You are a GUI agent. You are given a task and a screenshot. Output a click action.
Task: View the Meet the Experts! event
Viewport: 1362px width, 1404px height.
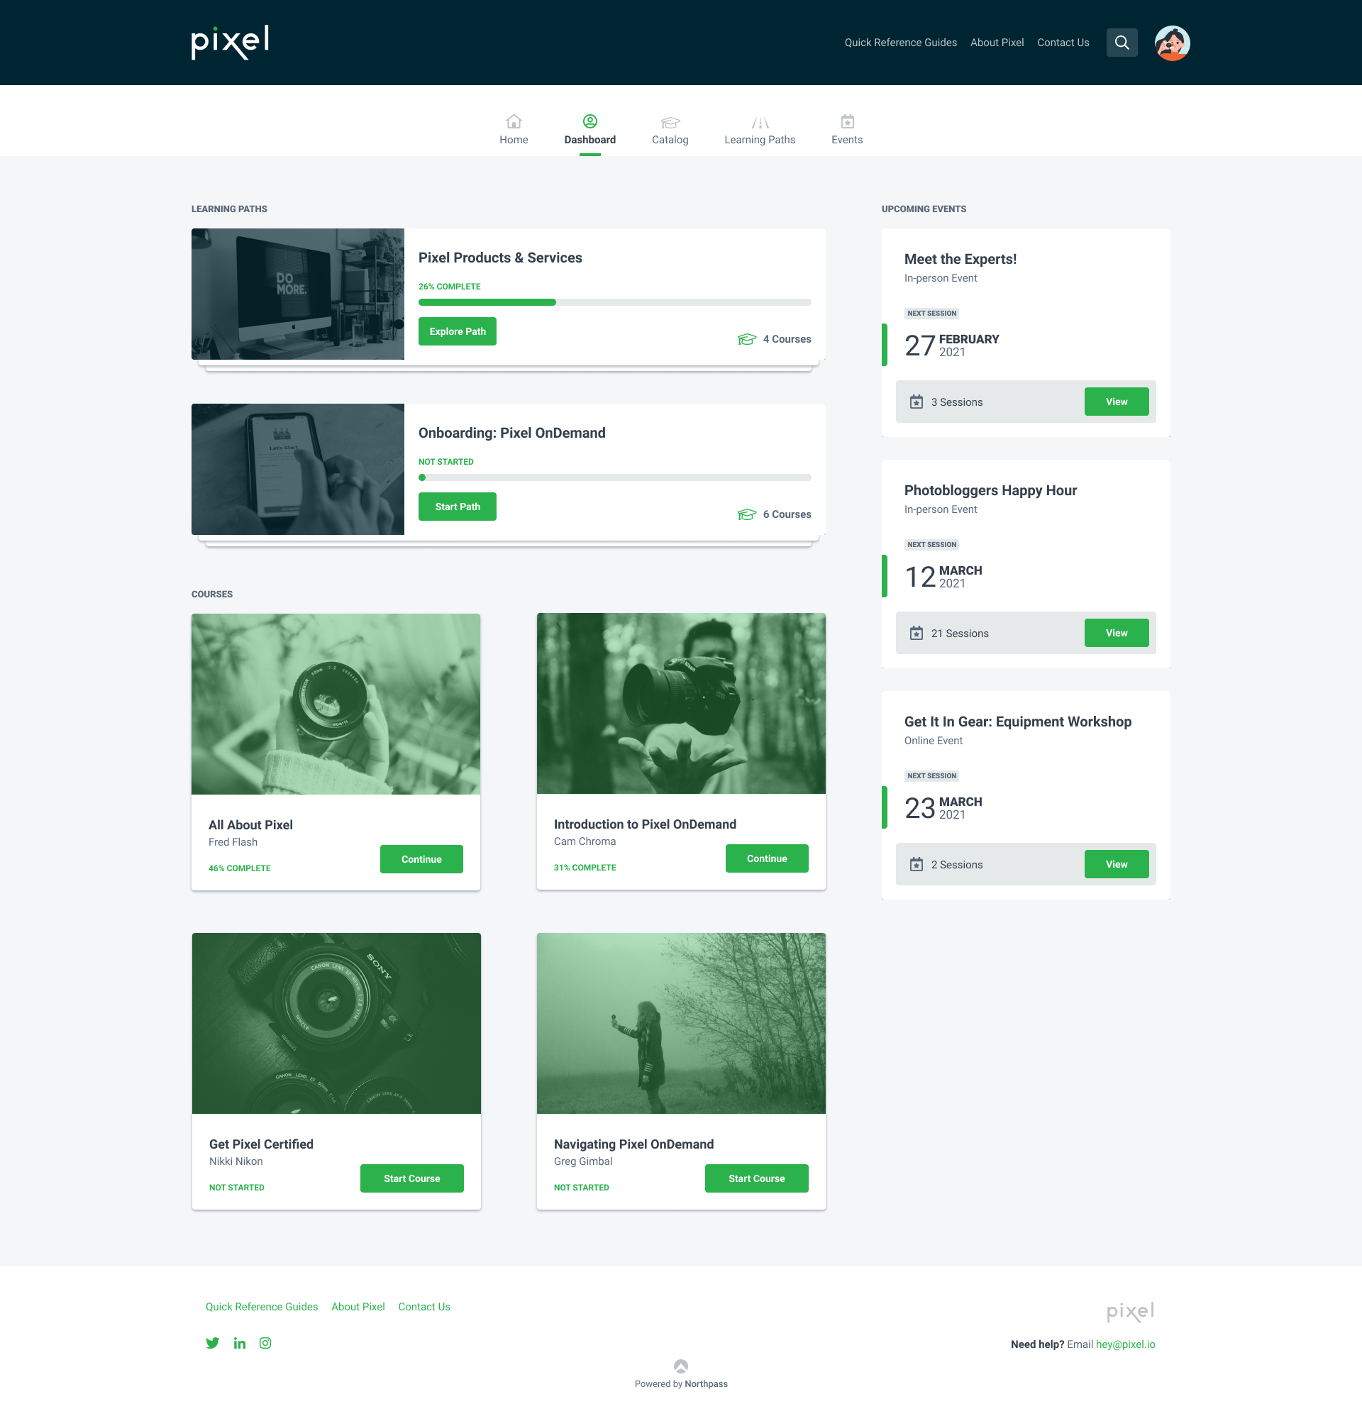pyautogui.click(x=1116, y=402)
